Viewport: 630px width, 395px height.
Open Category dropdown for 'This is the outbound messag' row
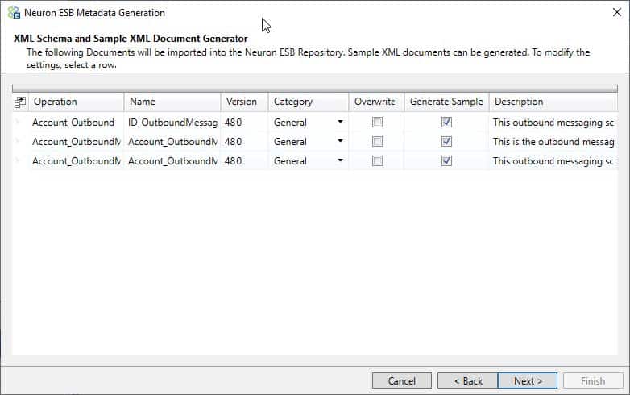[x=340, y=141]
